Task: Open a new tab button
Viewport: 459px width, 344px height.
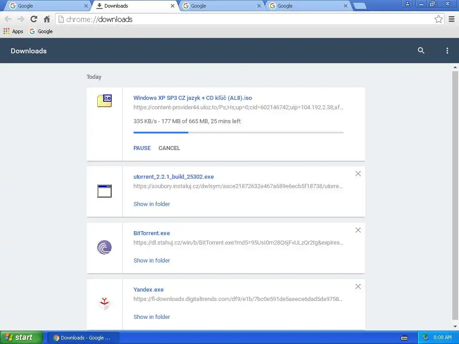Action: click(x=360, y=6)
